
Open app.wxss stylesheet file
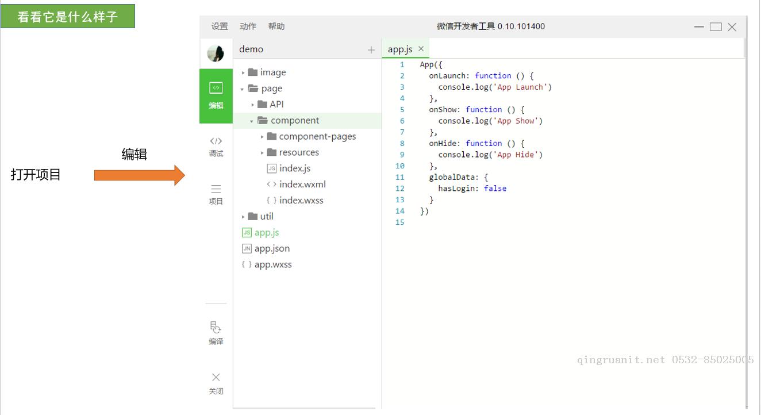[x=272, y=264]
